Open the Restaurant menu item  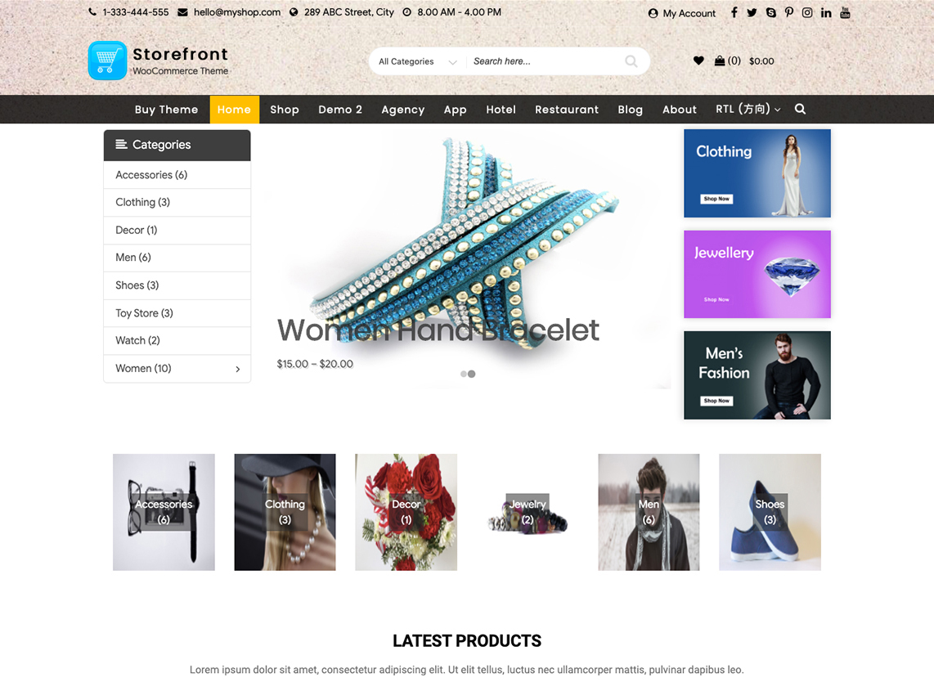(567, 110)
